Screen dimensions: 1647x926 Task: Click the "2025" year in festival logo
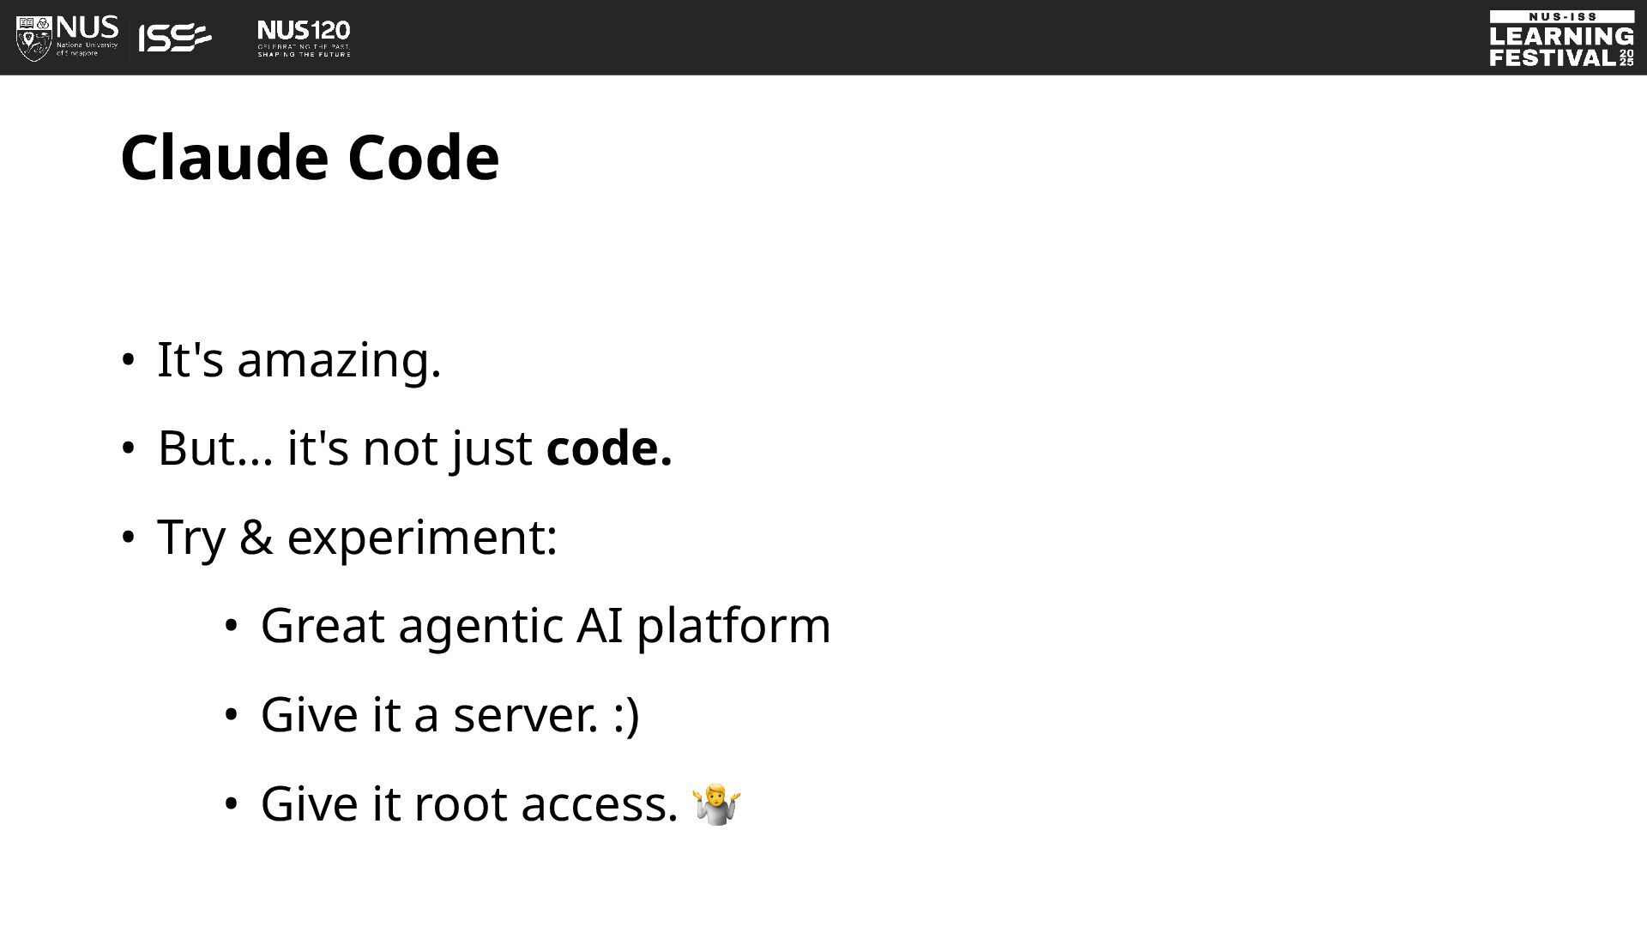point(1626,57)
